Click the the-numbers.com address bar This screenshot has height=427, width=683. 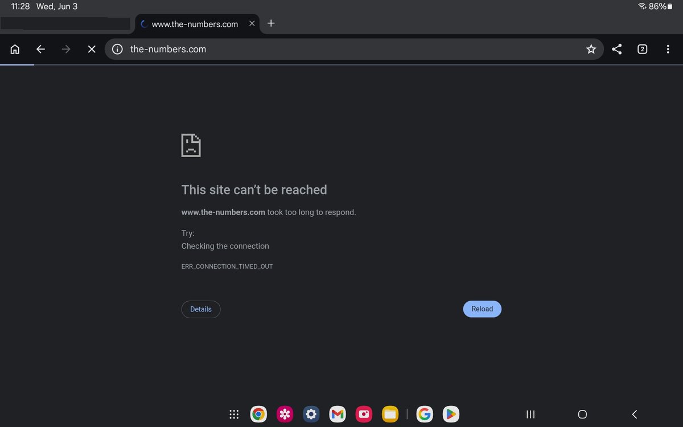353,49
